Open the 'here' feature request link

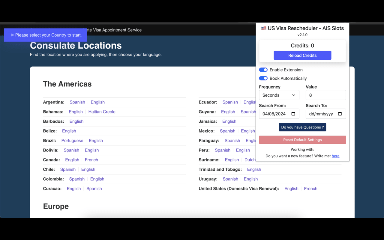pyautogui.click(x=335, y=156)
